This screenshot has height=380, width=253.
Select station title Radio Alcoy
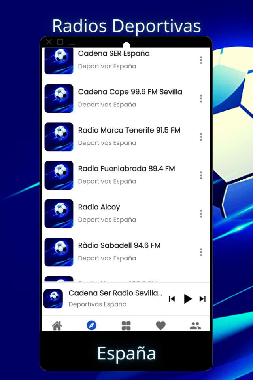99,207
